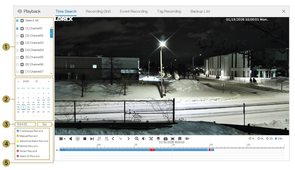Enter fullscreen video view
The width and height of the screenshot is (295, 170).
click(172, 139)
